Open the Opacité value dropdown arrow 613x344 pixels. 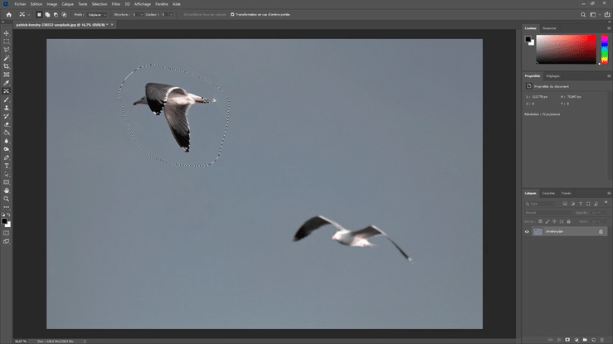(x=605, y=213)
